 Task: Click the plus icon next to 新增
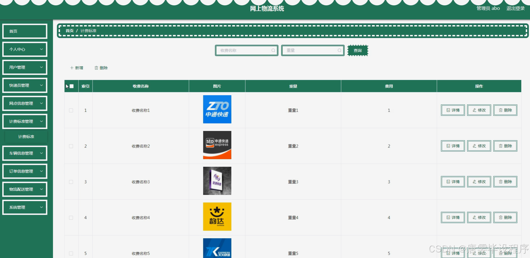pos(72,68)
